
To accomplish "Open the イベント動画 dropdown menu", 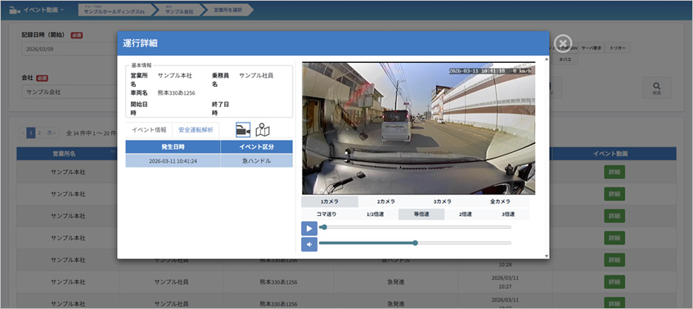I will pyautogui.click(x=43, y=10).
